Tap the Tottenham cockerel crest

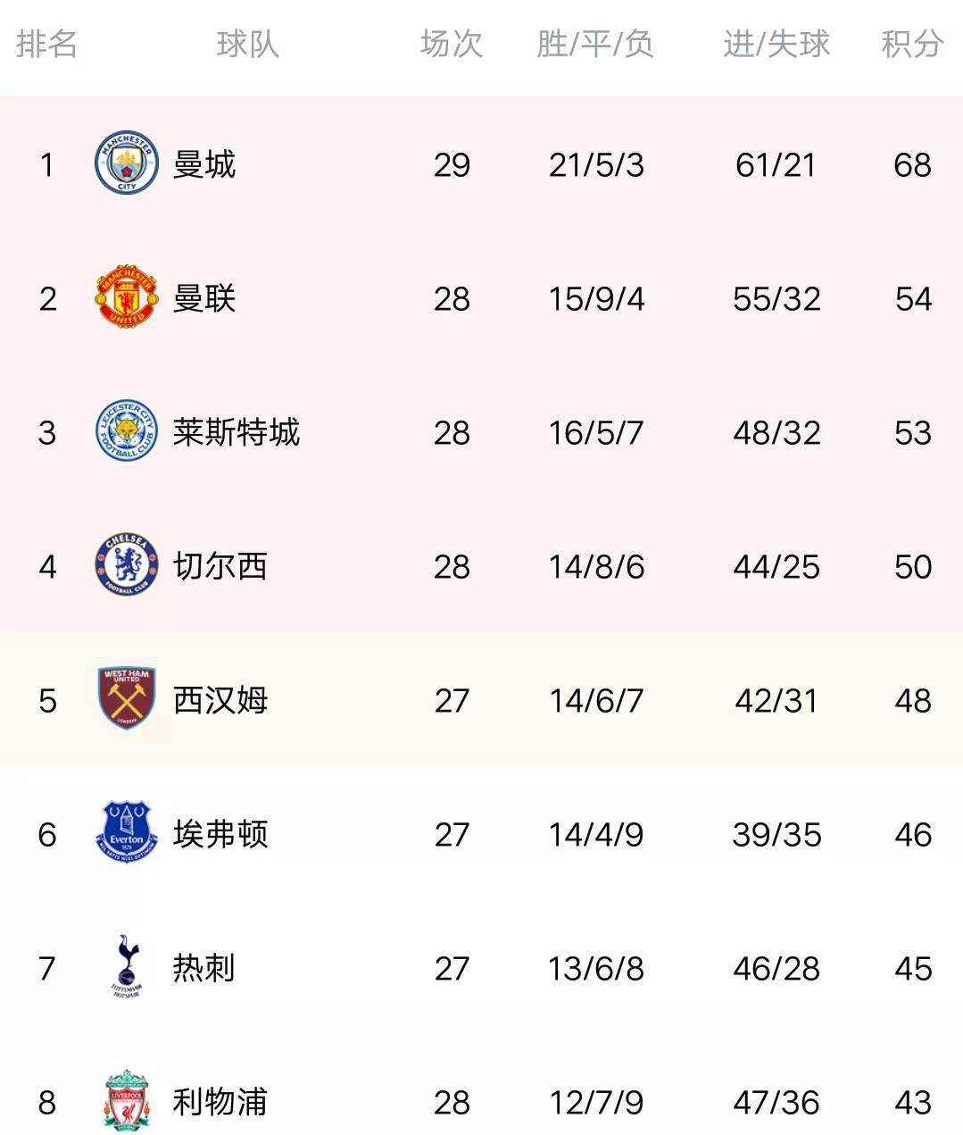pos(127,966)
